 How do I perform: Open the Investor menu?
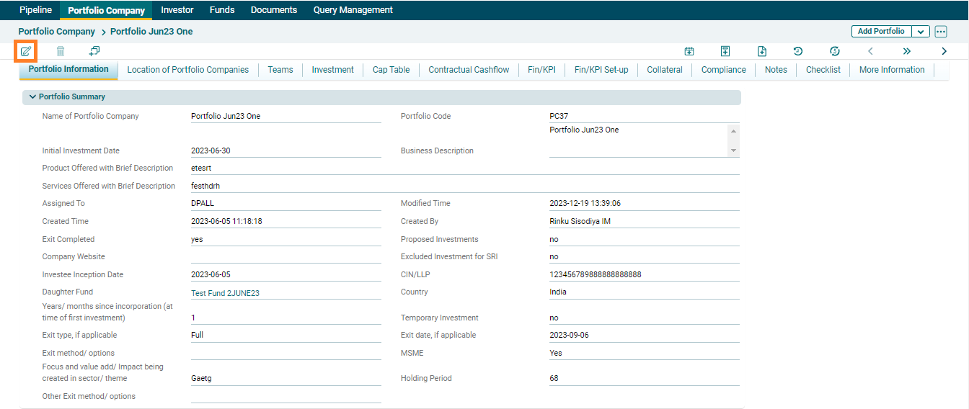(177, 10)
